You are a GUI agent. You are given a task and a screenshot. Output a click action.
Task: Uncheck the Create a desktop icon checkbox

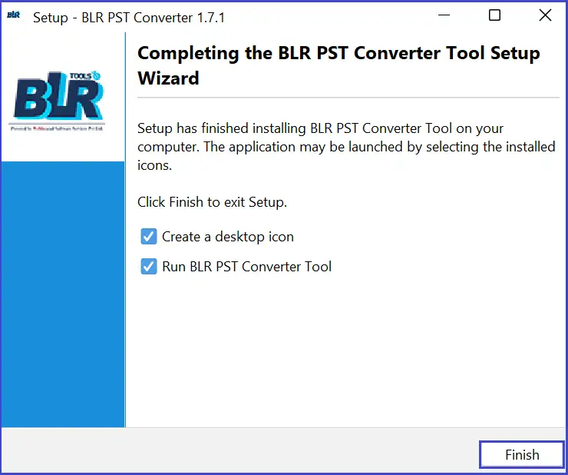[148, 236]
